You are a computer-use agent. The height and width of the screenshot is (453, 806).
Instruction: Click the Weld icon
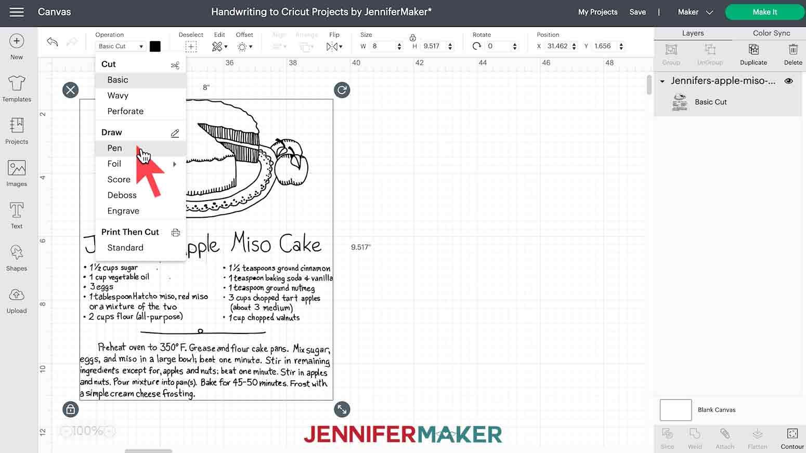tap(695, 434)
